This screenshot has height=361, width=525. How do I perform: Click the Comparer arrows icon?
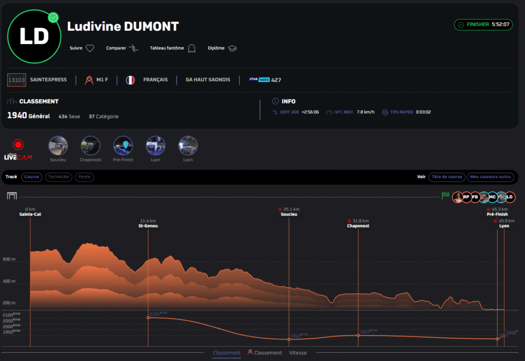coord(133,49)
